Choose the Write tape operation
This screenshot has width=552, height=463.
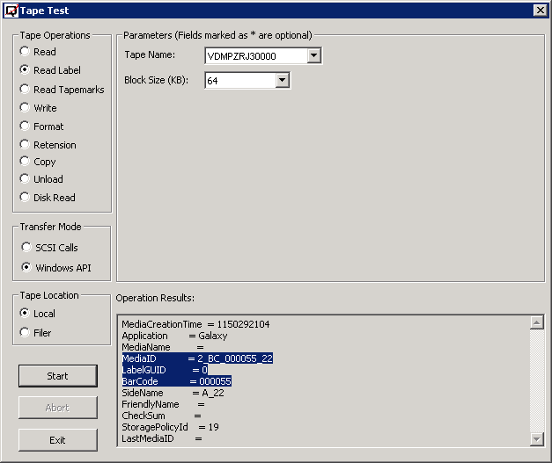[26, 108]
